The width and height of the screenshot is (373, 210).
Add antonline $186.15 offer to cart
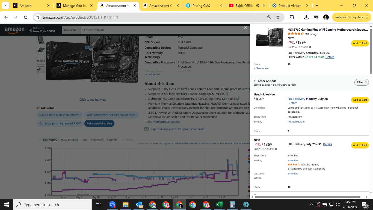coord(360,145)
